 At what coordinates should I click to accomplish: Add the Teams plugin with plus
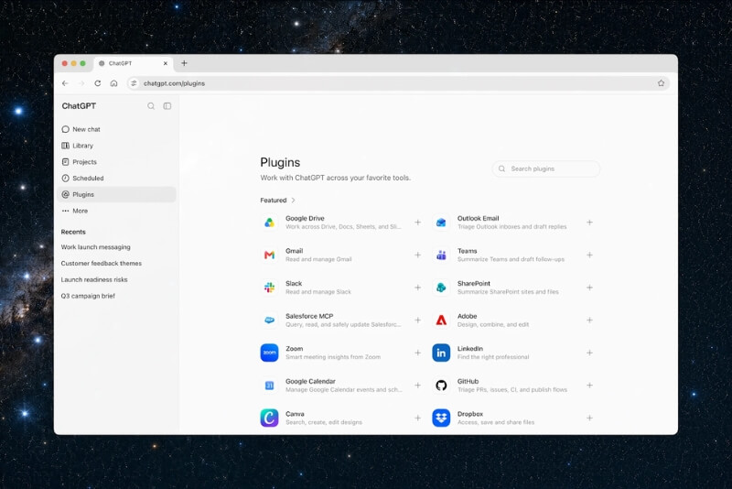(x=589, y=255)
